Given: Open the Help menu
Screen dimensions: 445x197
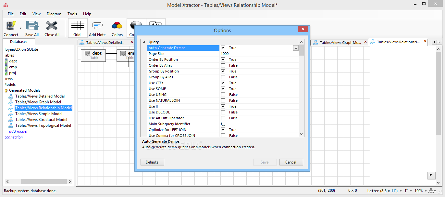Looking at the screenshot, I should (x=87, y=14).
